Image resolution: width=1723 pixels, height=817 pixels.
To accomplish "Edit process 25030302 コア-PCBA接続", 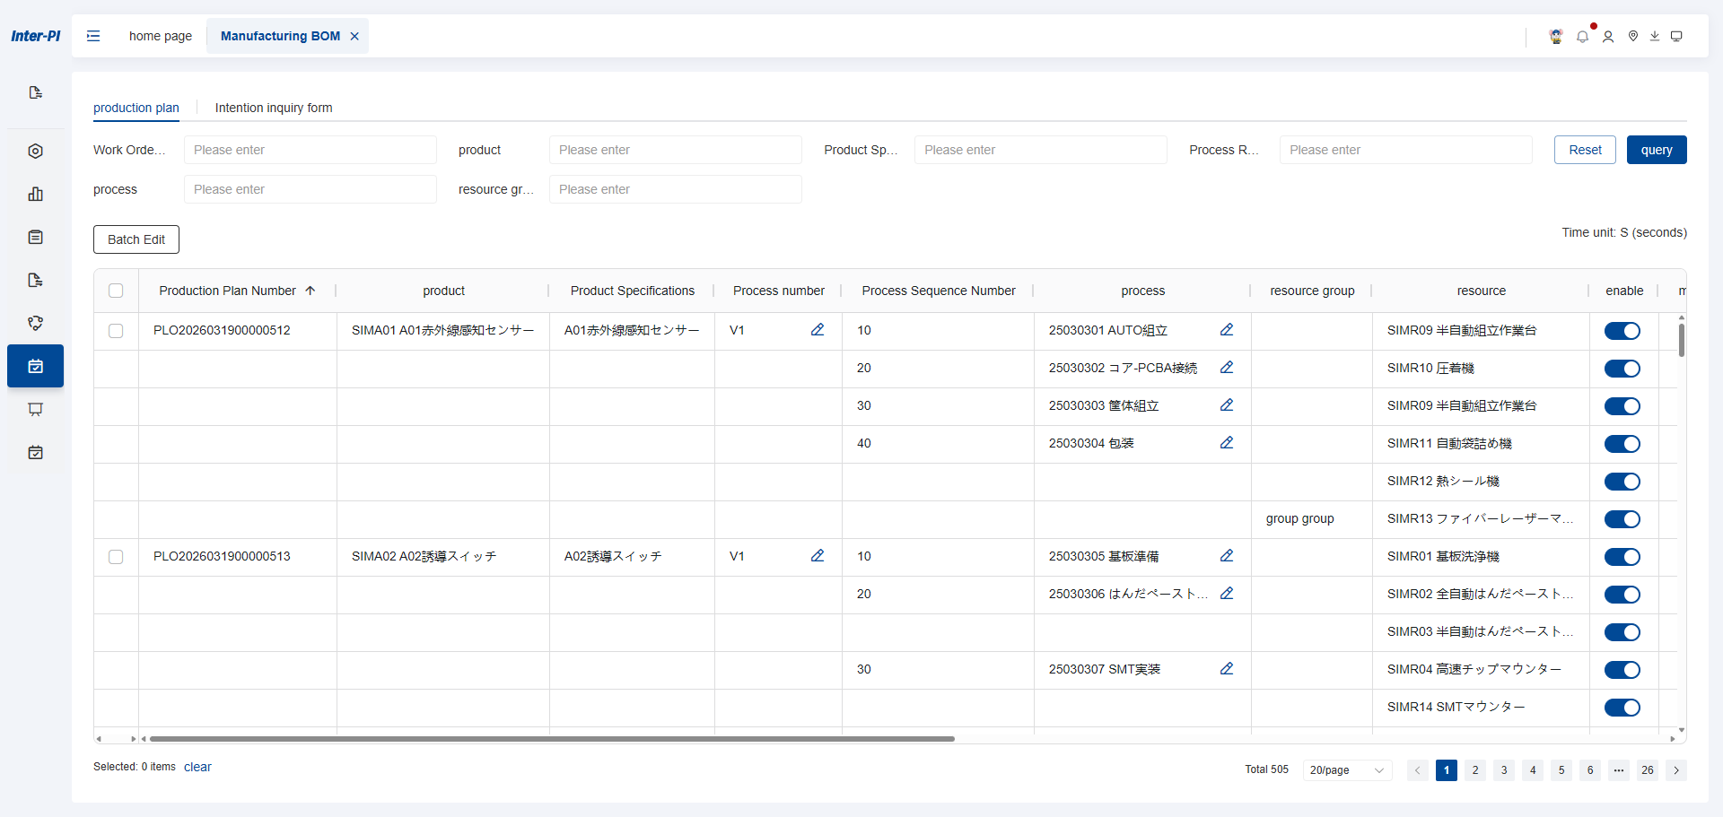I will 1227,368.
